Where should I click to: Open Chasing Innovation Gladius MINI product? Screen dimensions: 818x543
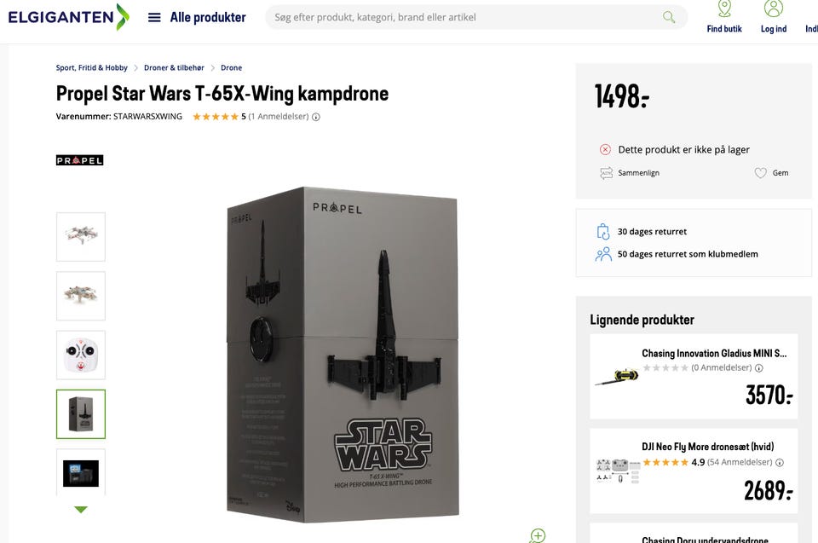pos(713,353)
